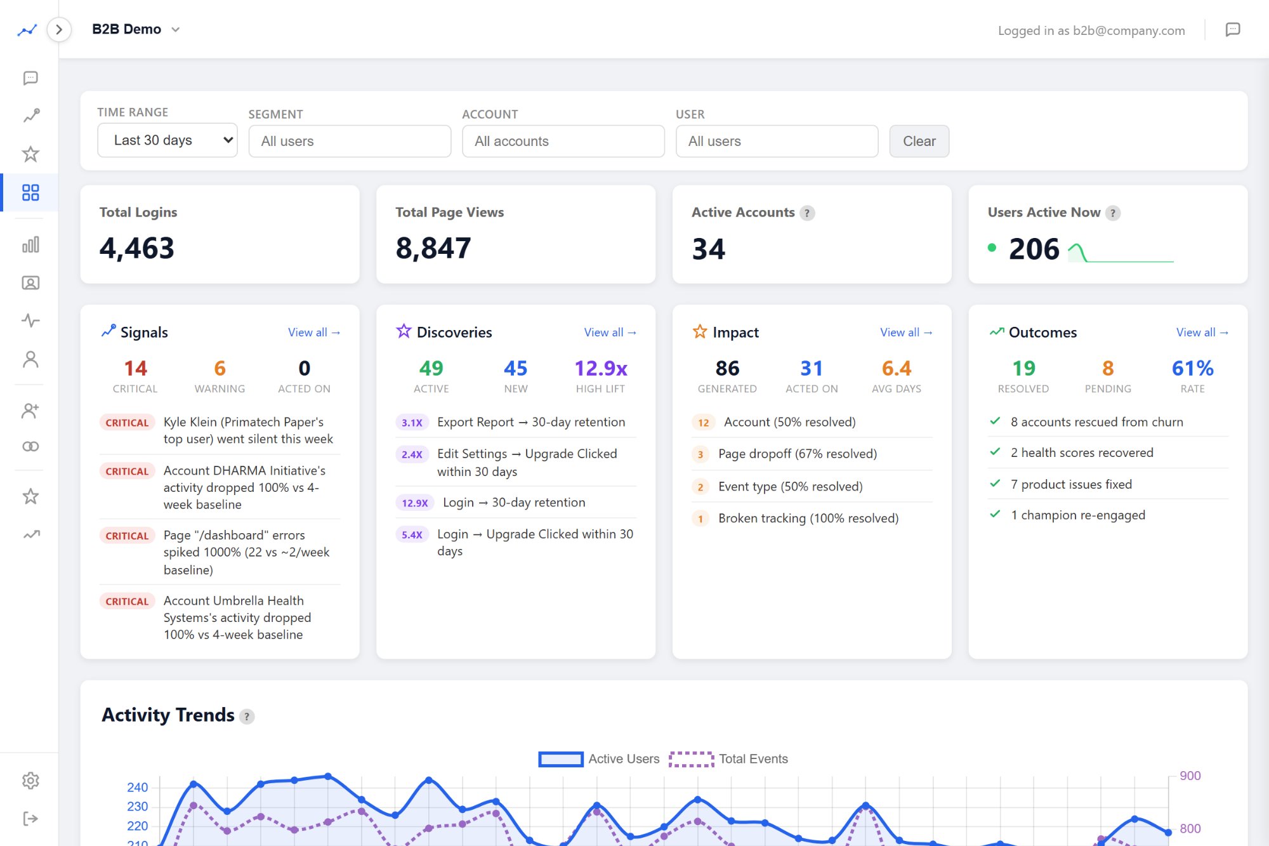Select the signals trend icon in sidebar
Image resolution: width=1269 pixels, height=846 pixels.
[30, 115]
